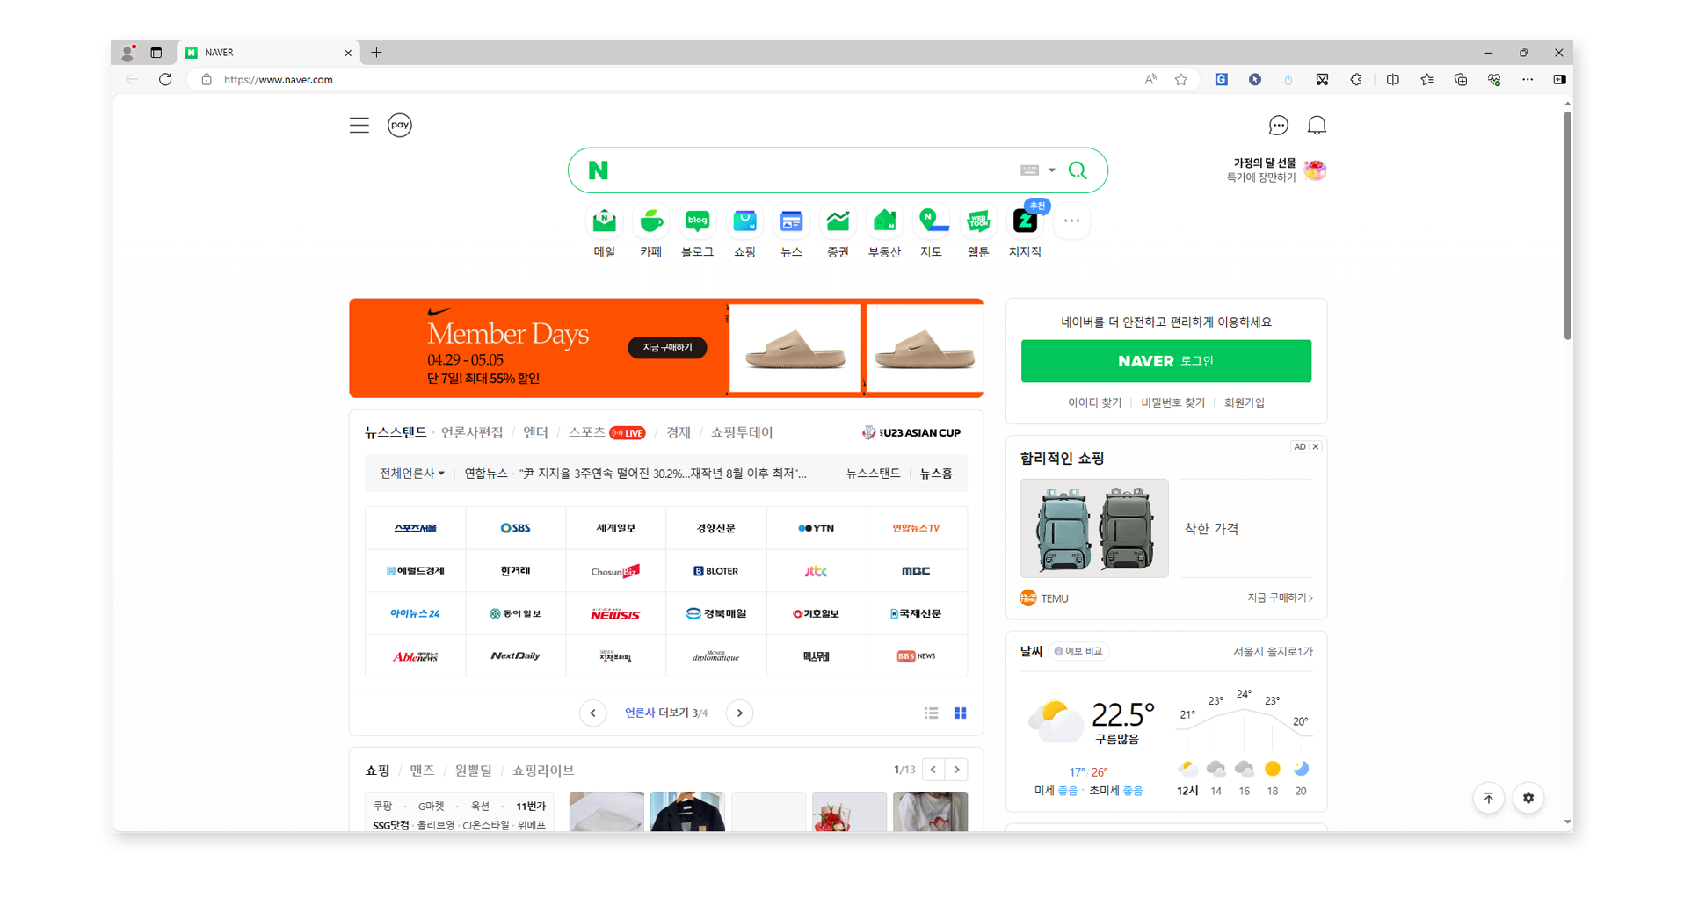
Task: Open the JTBC press logo
Action: click(816, 571)
